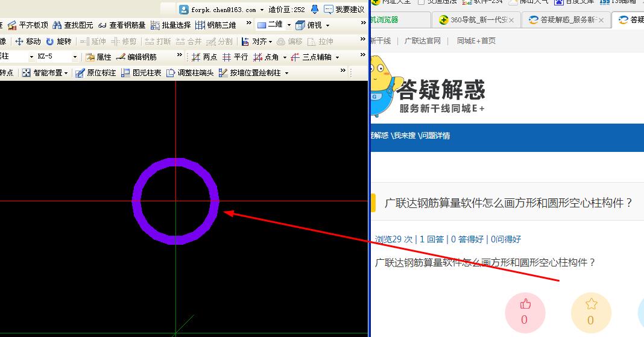The width and height of the screenshot is (644, 337).
Task: Close the 答疑解惑_服务新 browser tab
Action: [601, 20]
